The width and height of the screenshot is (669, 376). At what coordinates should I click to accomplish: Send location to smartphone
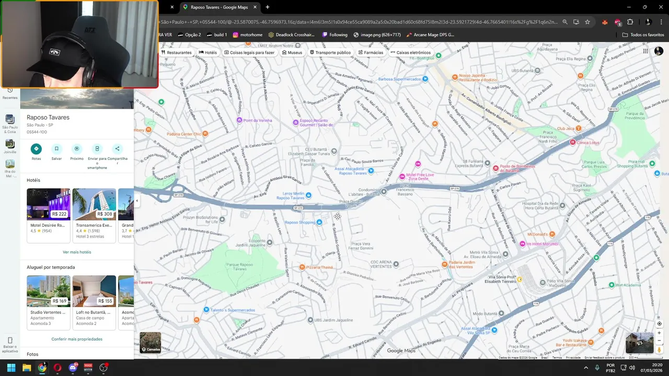[x=97, y=149]
